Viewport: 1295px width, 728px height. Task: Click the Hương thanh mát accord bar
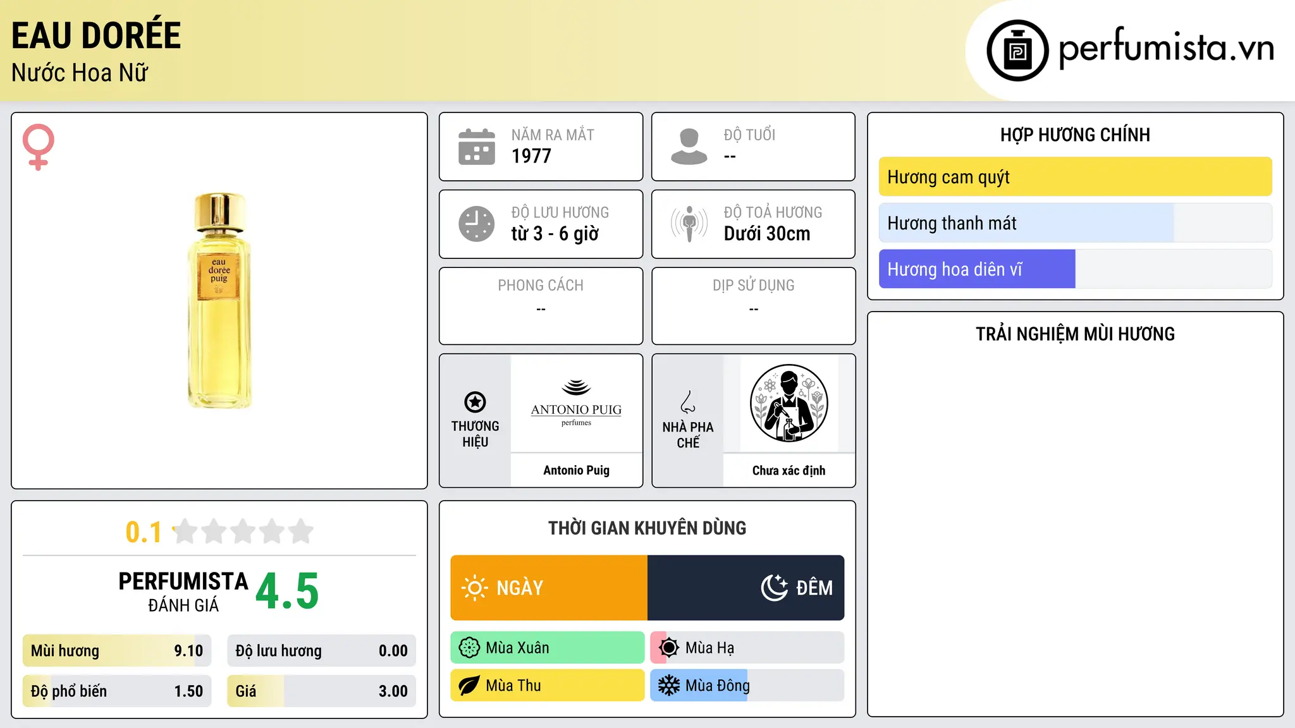click(1076, 223)
